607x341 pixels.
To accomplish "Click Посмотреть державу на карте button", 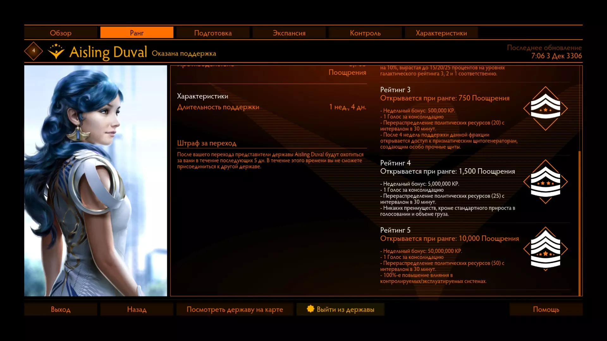I will point(235,309).
